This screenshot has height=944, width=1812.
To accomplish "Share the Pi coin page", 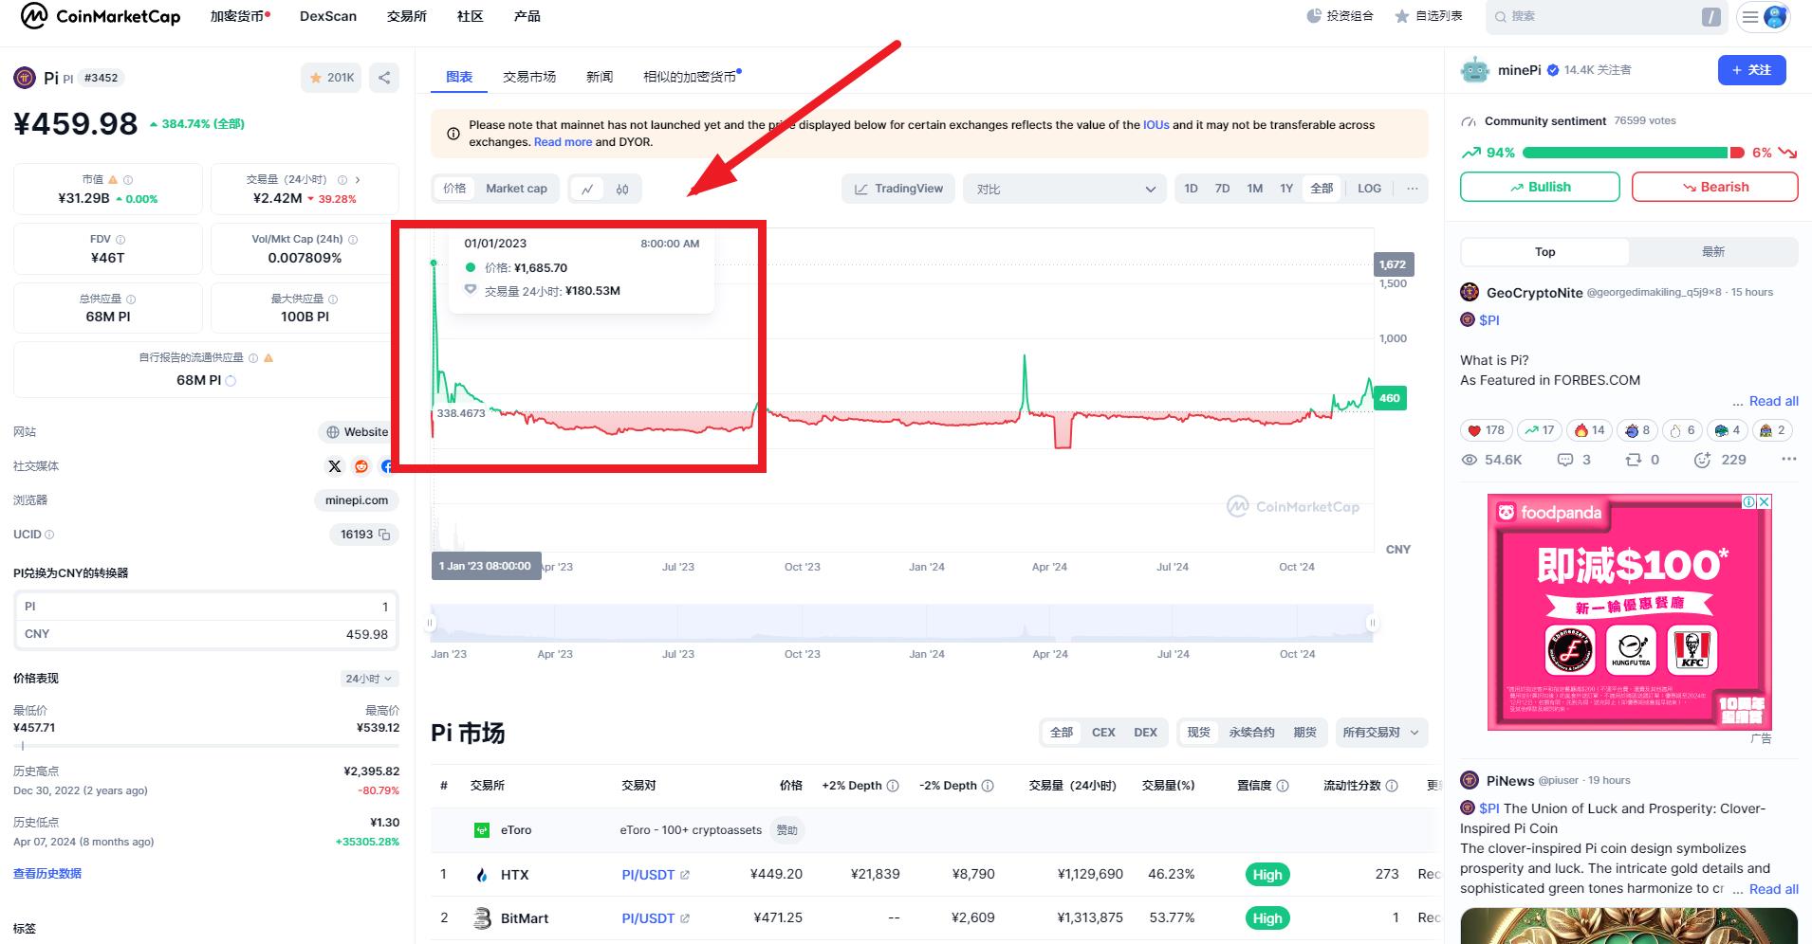I will pos(384,78).
